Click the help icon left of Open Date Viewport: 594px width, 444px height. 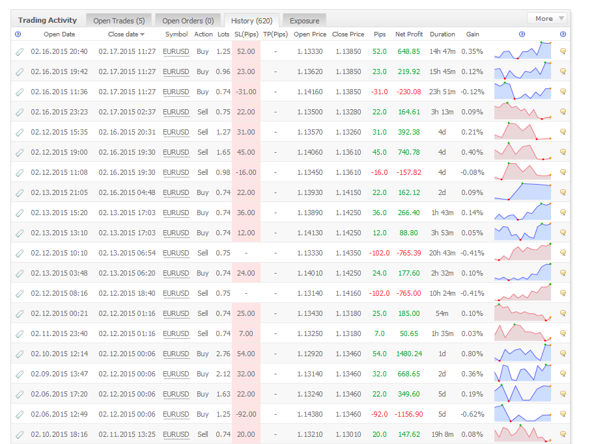click(x=18, y=34)
